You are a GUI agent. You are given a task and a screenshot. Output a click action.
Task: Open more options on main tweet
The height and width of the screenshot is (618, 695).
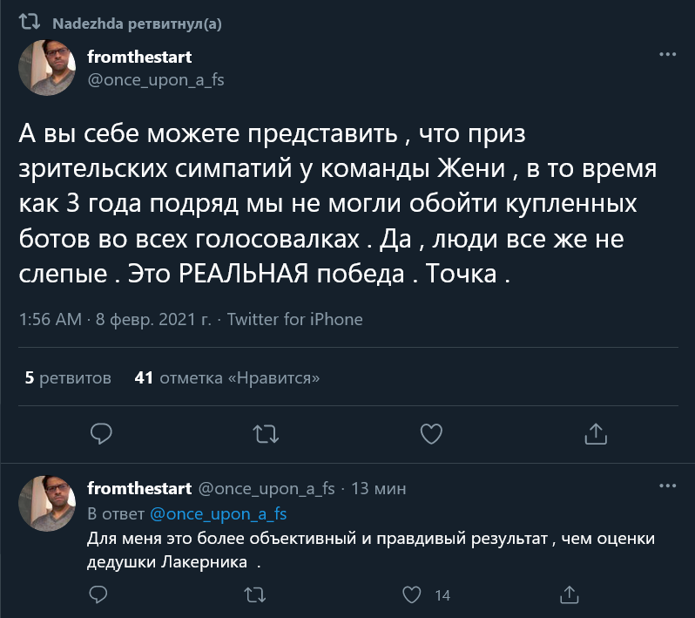pyautogui.click(x=667, y=55)
